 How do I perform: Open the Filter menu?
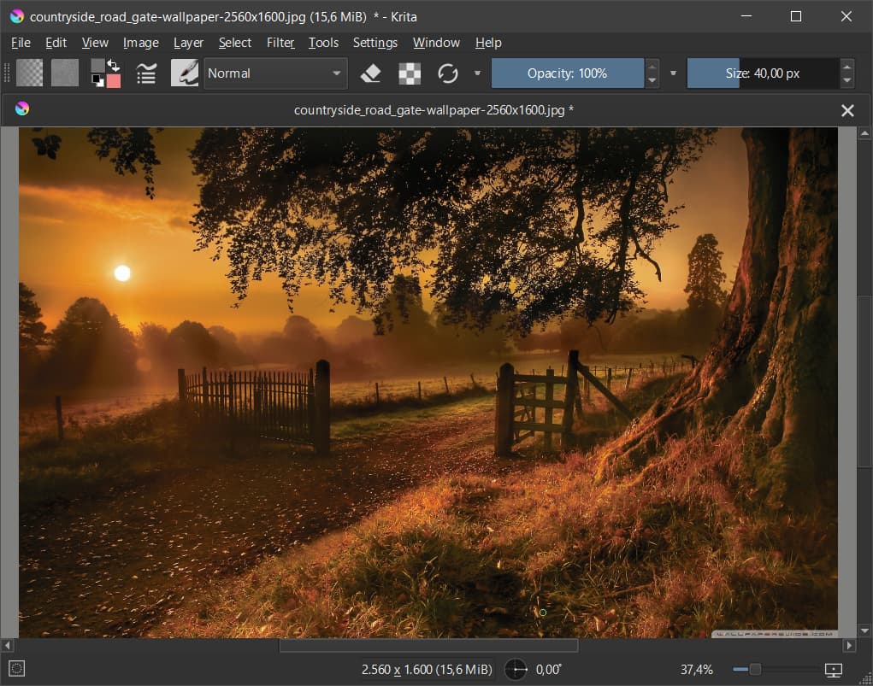[x=280, y=43]
